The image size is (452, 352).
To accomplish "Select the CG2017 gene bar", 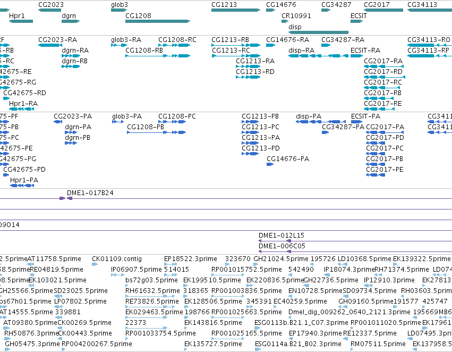I will (383, 10).
